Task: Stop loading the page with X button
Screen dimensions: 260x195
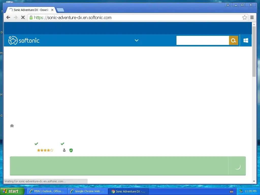Action: [23, 18]
